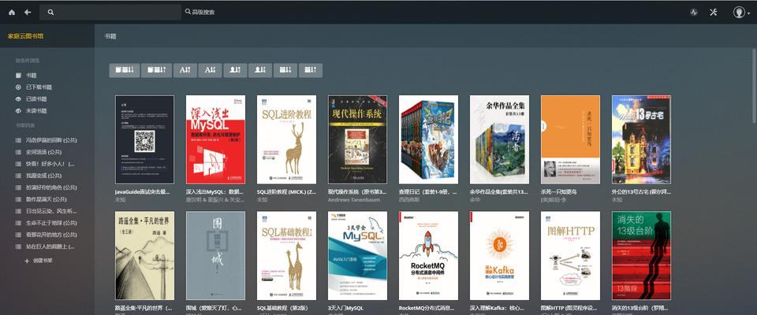Open the 消失的13级台阶 cover

pos(641,256)
